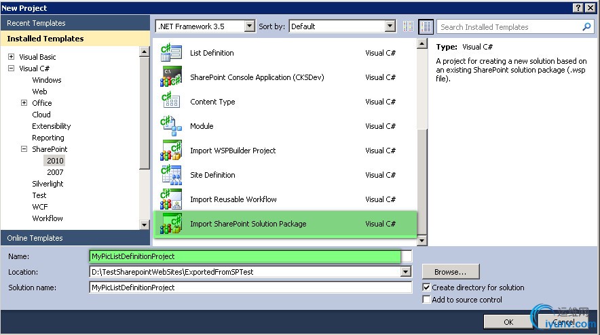Click the Content Type template icon

(x=171, y=101)
